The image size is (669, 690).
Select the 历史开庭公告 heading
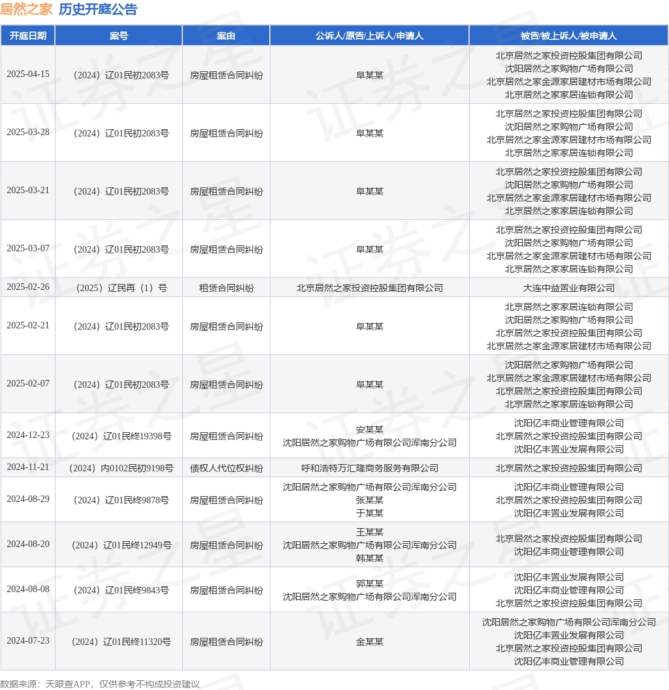pos(98,9)
